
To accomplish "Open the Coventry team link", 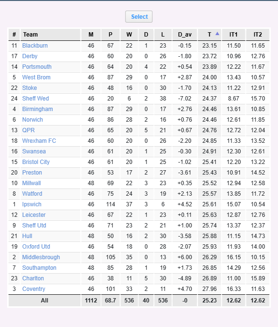I will (x=34, y=289).
